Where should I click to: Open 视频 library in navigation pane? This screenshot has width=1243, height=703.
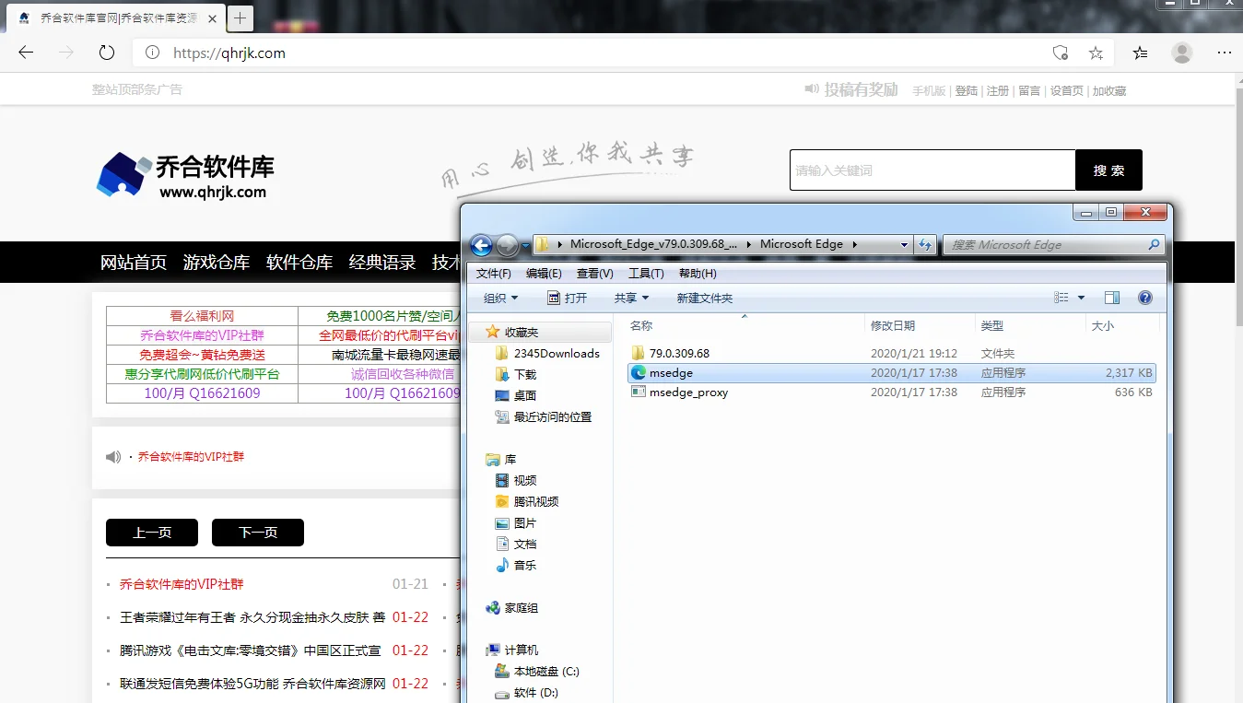pyautogui.click(x=516, y=480)
